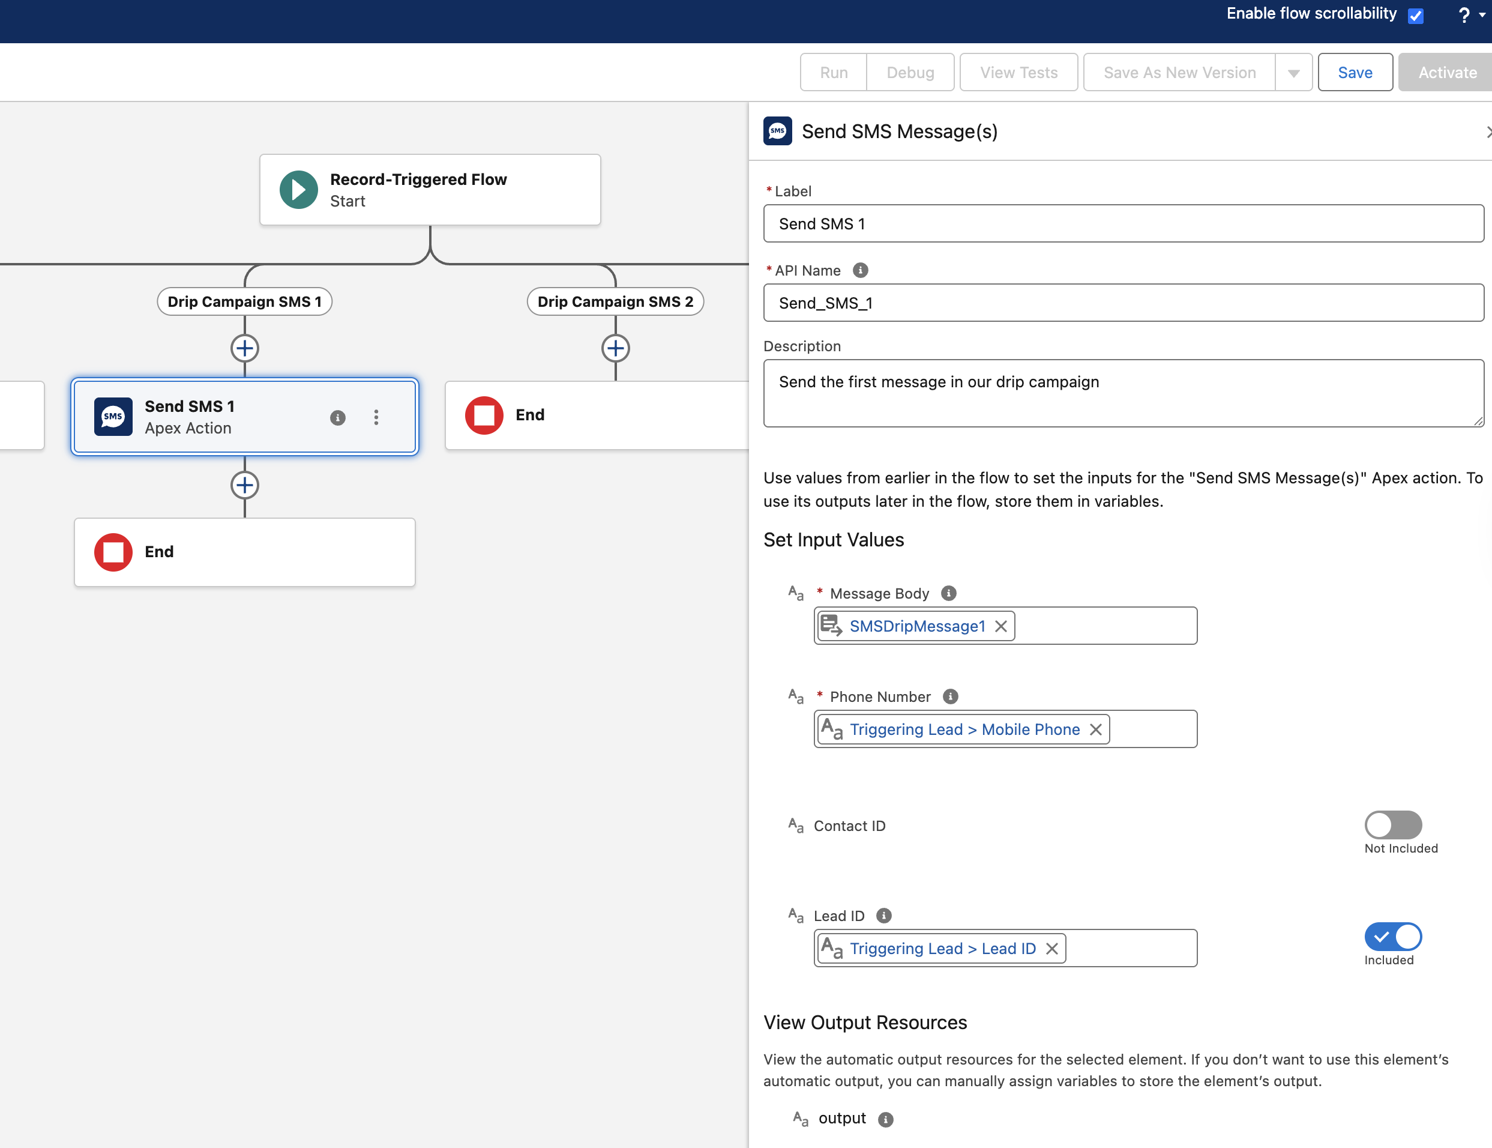Add element below Drip Campaign SMS 1
Screen dimensions: 1492x1148
pos(244,348)
